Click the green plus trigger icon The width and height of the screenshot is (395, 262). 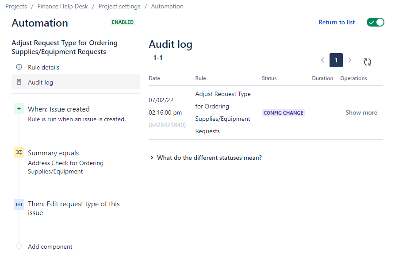19,108
